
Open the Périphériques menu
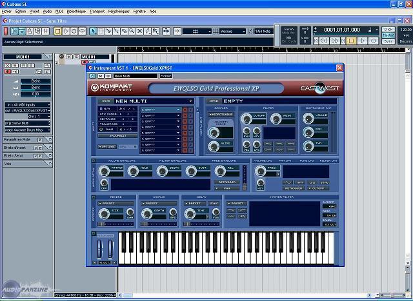point(119,12)
